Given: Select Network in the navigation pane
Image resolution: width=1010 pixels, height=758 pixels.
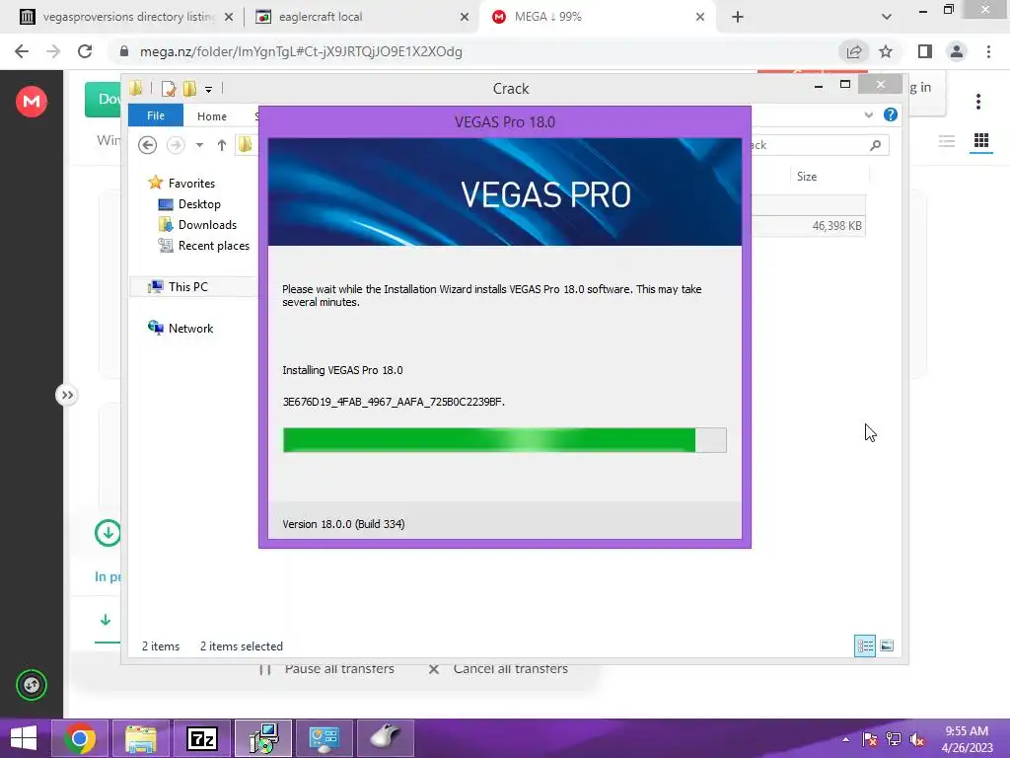Looking at the screenshot, I should 190,328.
